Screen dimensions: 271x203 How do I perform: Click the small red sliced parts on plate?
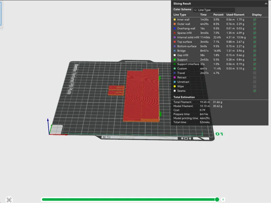[116, 90]
